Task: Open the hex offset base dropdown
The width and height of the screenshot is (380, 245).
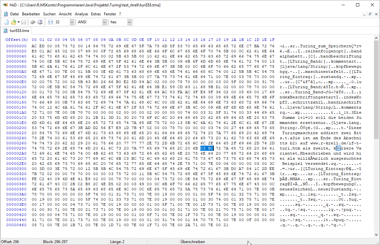Action: tap(129, 22)
